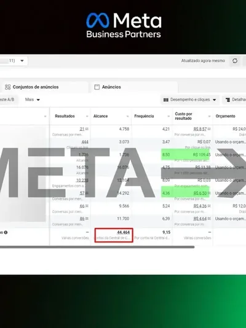Click the result link '444'
Screen dimensions: 246x328
[x=85, y=142]
